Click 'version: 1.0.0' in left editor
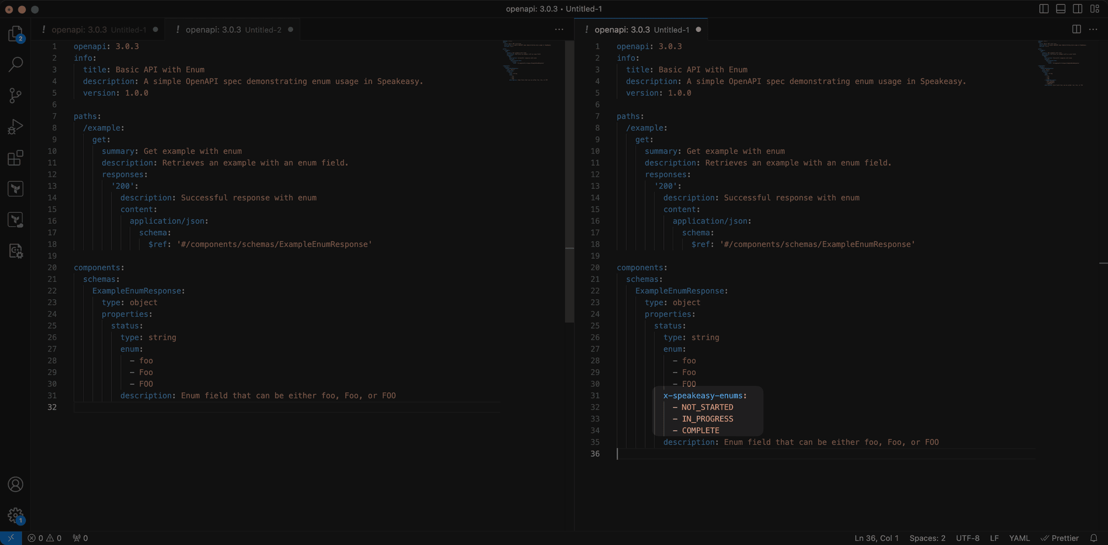The height and width of the screenshot is (545, 1108). [x=115, y=93]
